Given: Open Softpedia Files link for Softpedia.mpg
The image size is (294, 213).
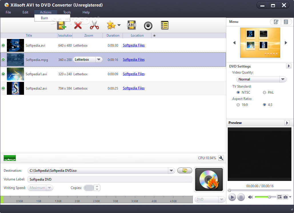Looking at the screenshot, I should click(134, 60).
